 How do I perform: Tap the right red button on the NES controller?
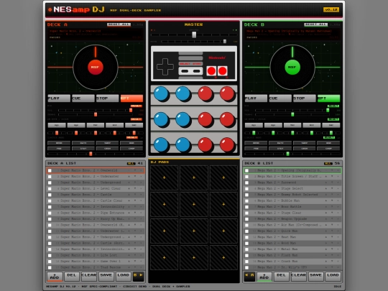tap(222, 71)
